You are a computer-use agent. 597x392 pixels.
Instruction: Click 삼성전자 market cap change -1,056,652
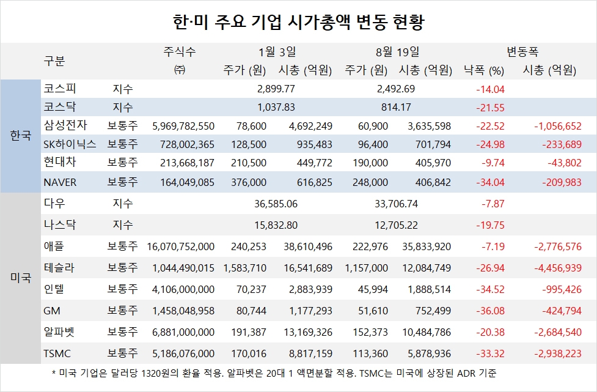[x=558, y=126]
